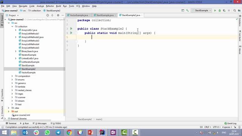Click run gutter arrow beside class declaration
The height and width of the screenshot is (136, 242).
[x=71, y=29]
